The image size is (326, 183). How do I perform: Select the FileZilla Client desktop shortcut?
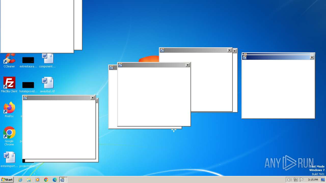click(x=9, y=85)
